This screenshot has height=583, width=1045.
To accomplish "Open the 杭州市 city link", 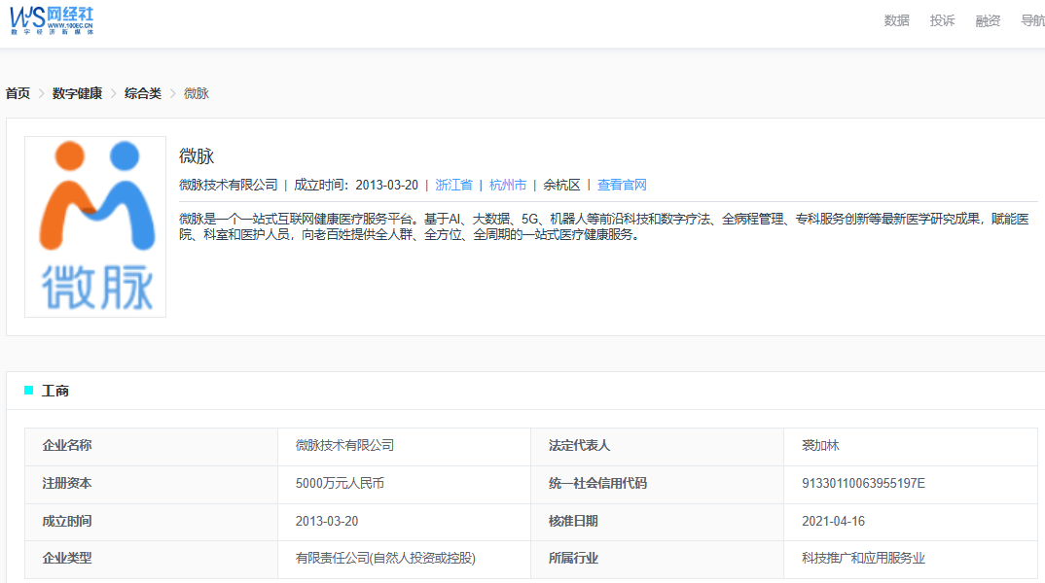I will tap(508, 185).
